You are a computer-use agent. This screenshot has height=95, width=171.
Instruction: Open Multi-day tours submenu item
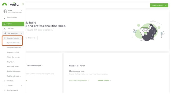(13, 67)
